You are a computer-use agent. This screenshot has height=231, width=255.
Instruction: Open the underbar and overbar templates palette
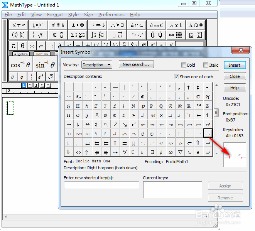[x=117, y=35]
